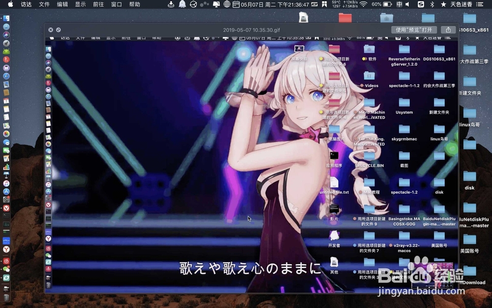Screen dimensions: 492x308
Task: Open Numbers chart app in Dock
Action: coord(6,167)
